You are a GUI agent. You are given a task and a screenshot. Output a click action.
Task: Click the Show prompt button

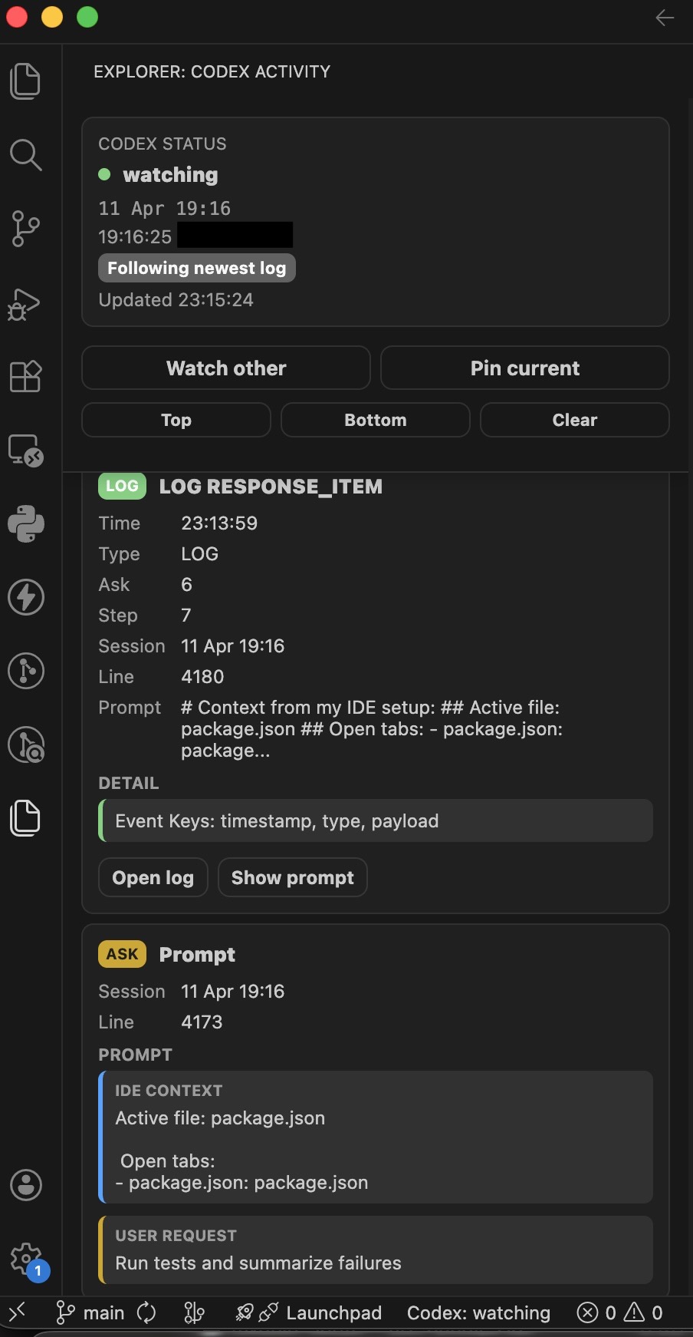coord(293,877)
